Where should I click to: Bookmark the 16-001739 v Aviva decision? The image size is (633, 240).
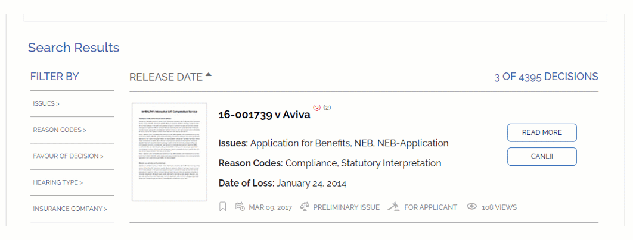pyautogui.click(x=222, y=207)
